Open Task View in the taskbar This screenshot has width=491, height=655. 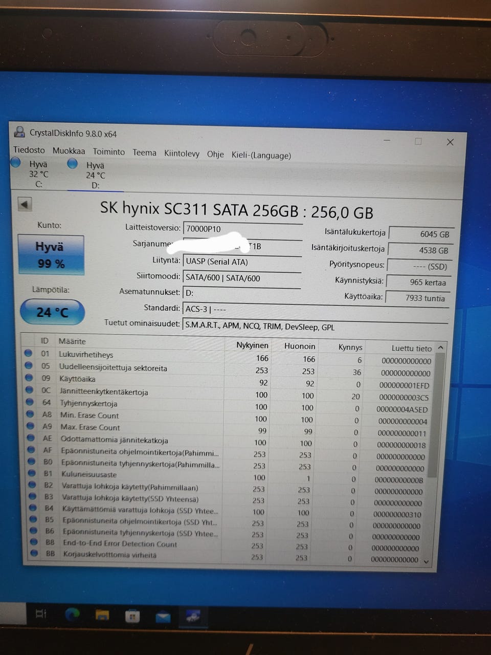41,614
